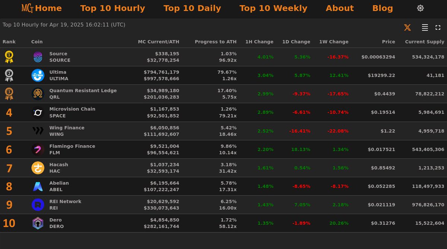
Task: Sort by Current Supply column header
Action: (425, 42)
